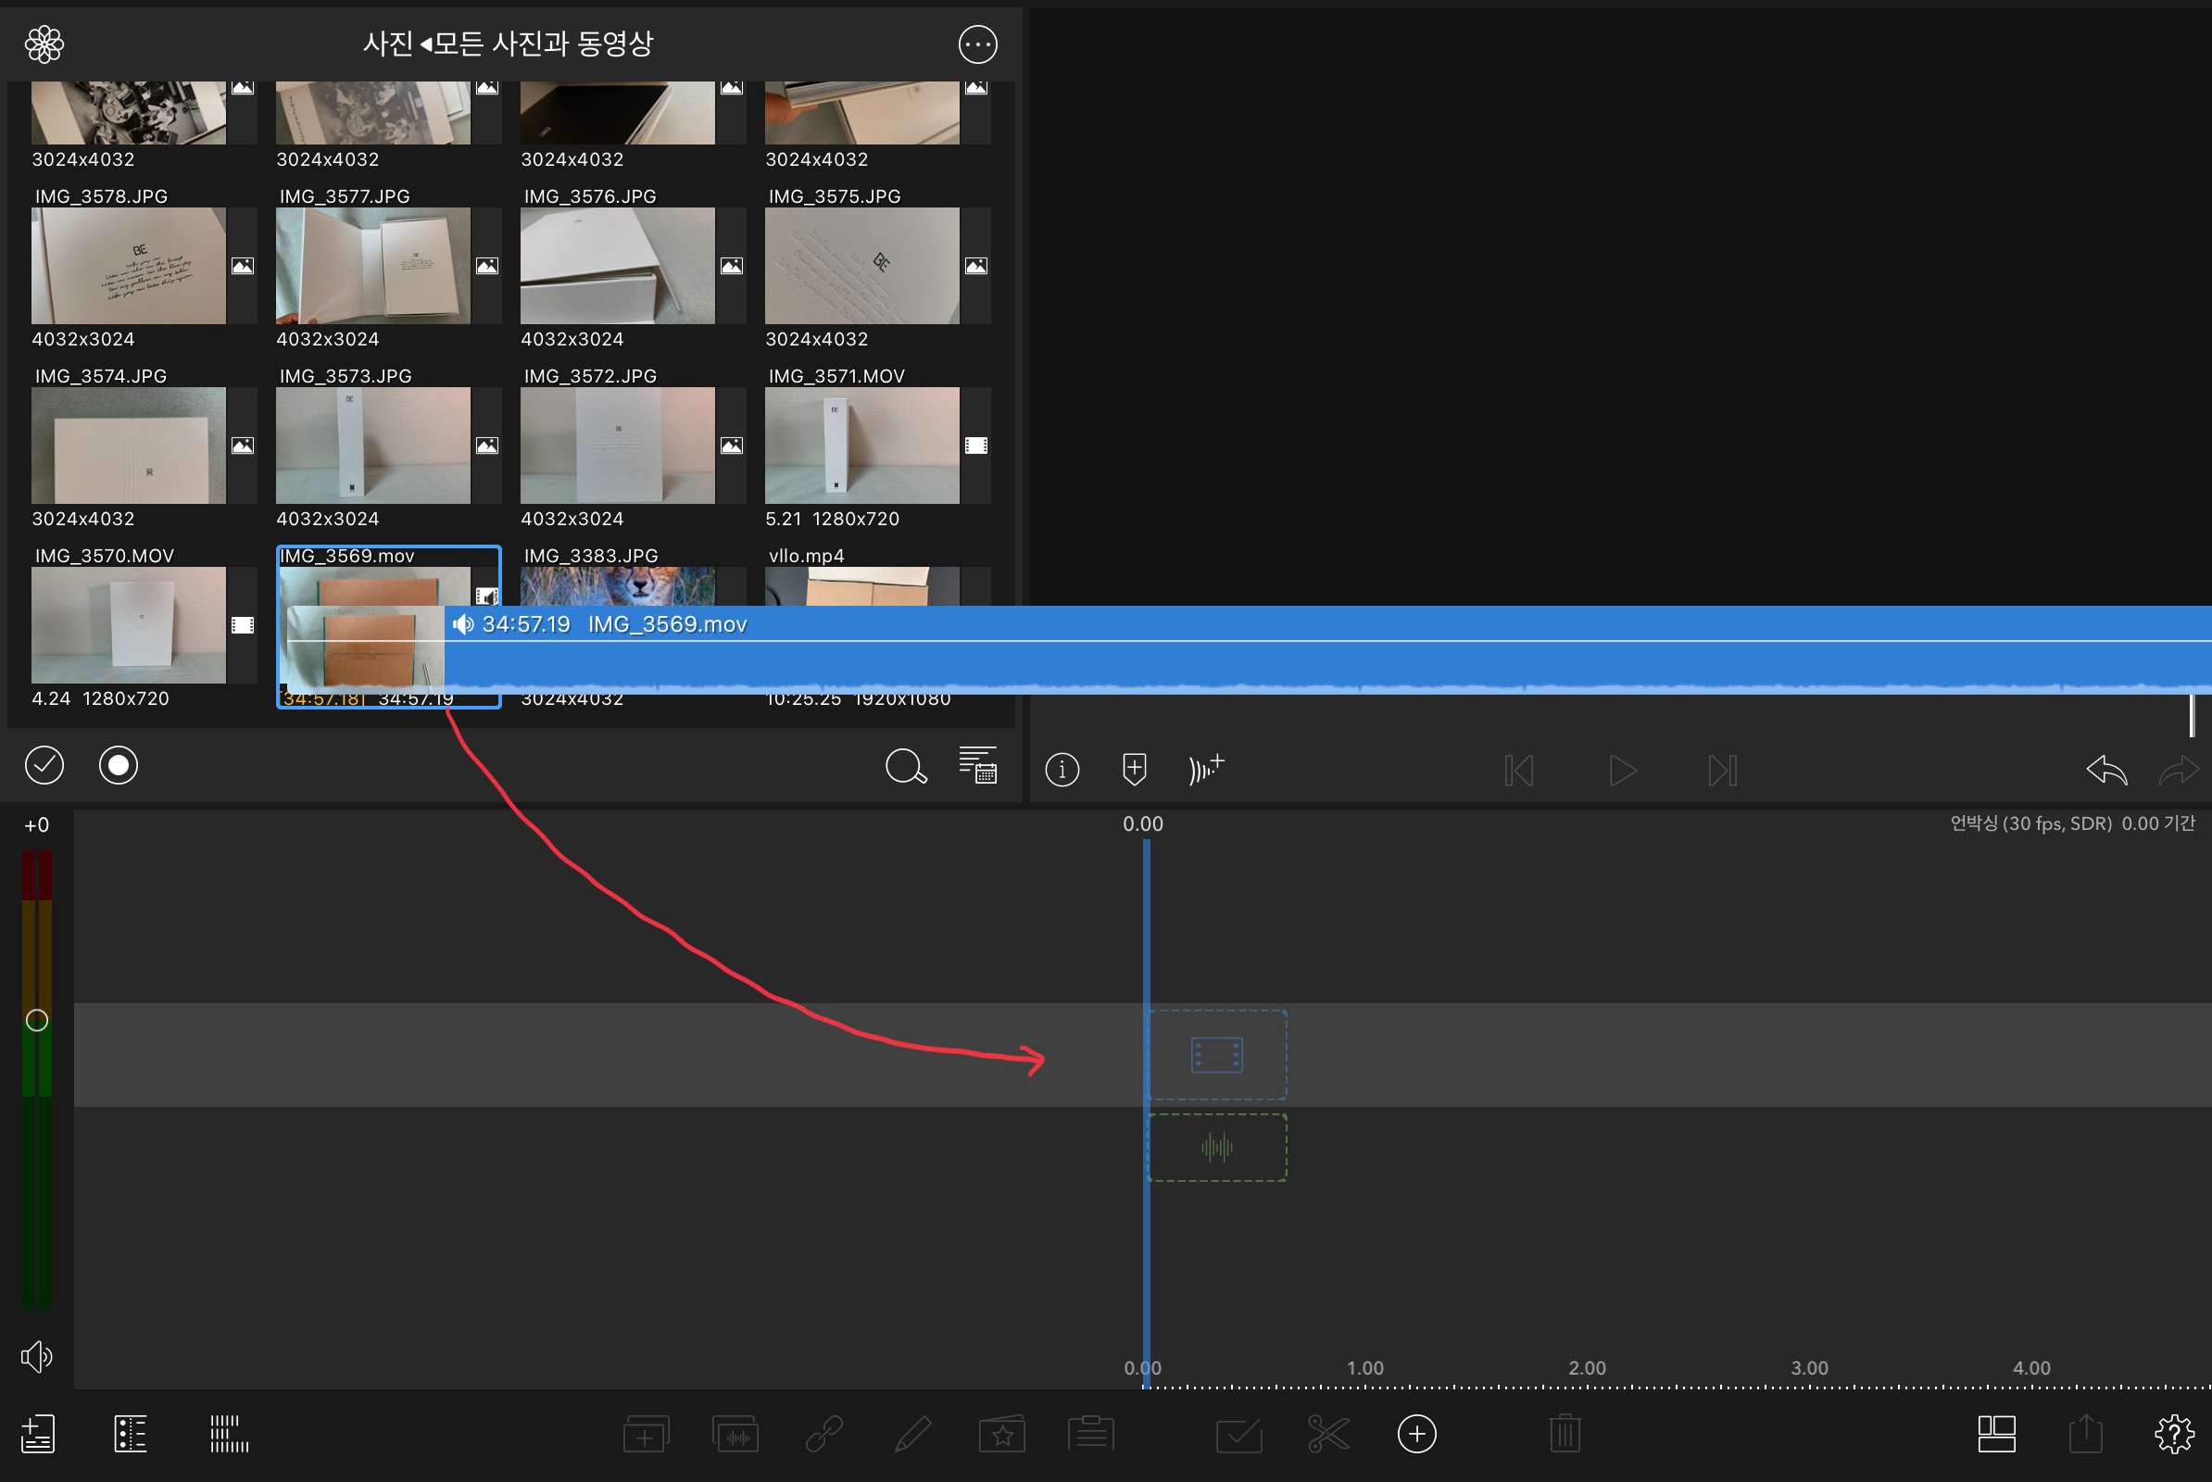2212x1482 pixels.
Task: Toggle the select-all checkmark circle
Action: pos(44,766)
